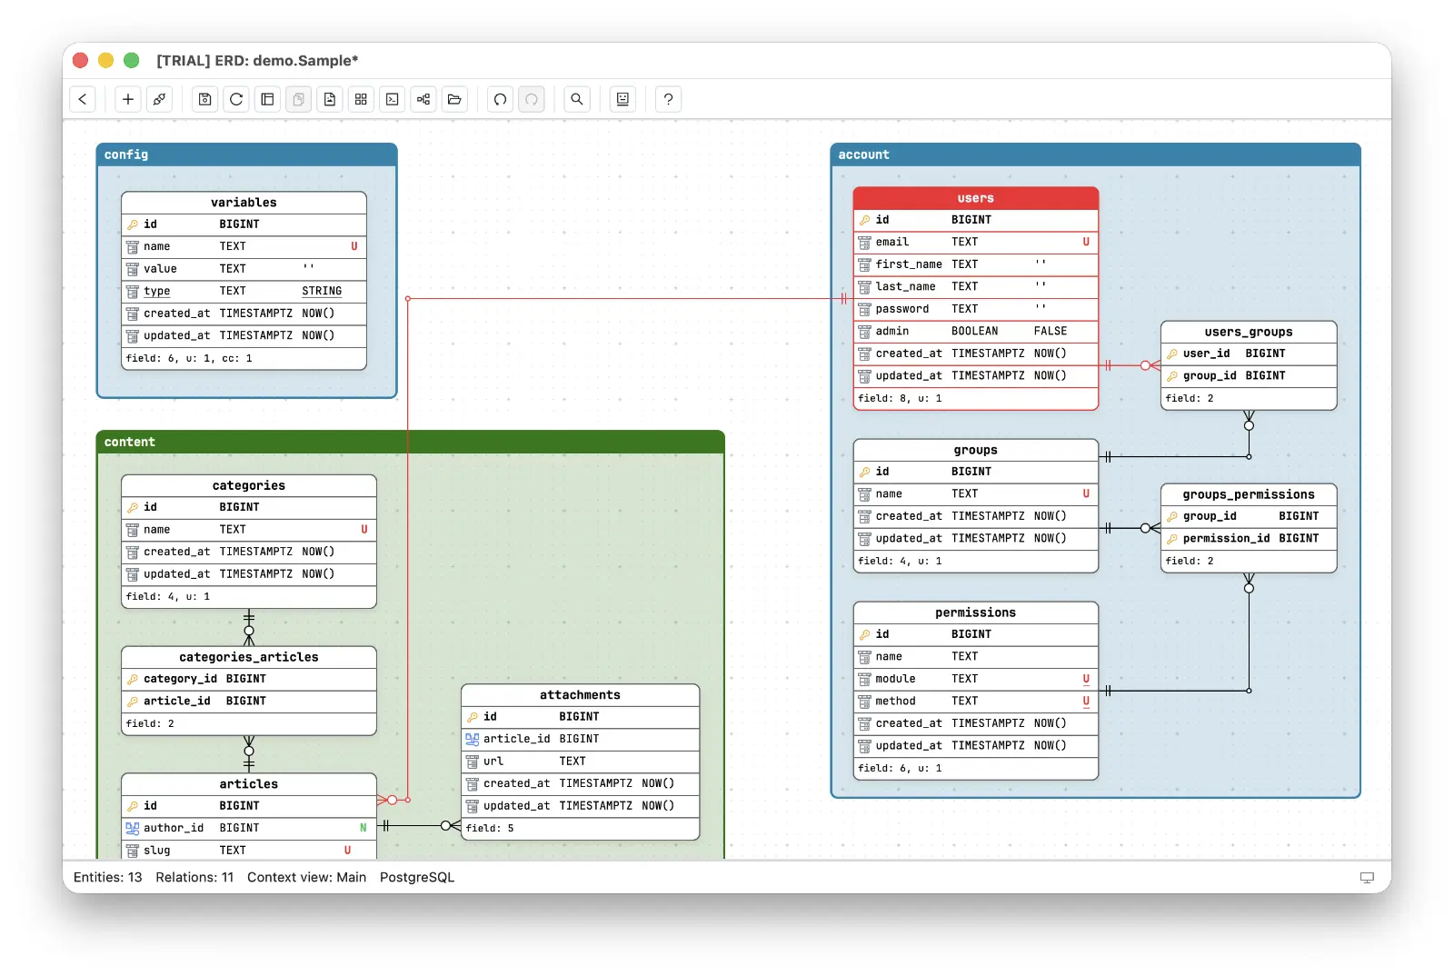Click the greyed redo arrow icon
The width and height of the screenshot is (1454, 976).
pyautogui.click(x=532, y=99)
